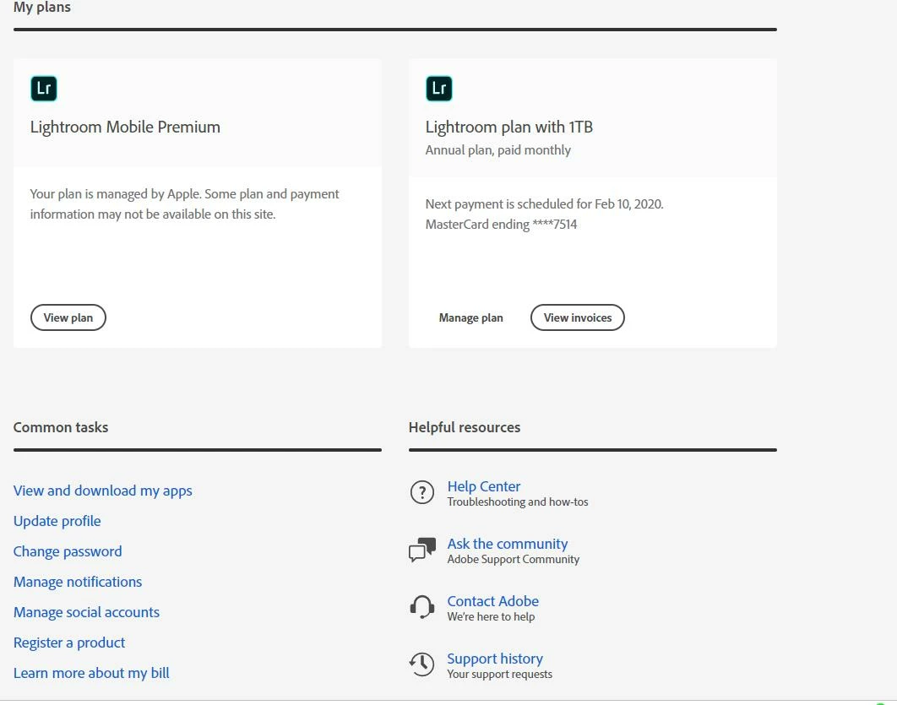Click Ask the community link

[x=508, y=544]
